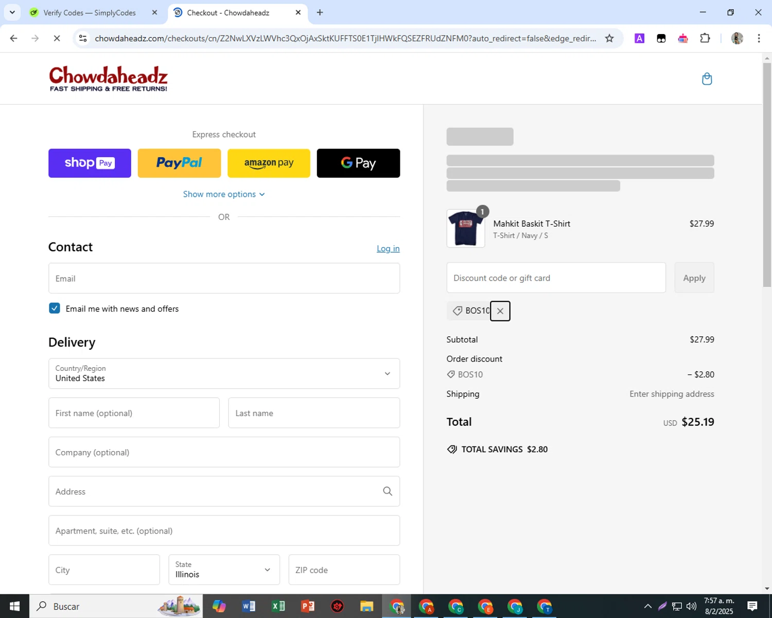Click the Log in link
Viewport: 772px width, 618px height.
[388, 248]
